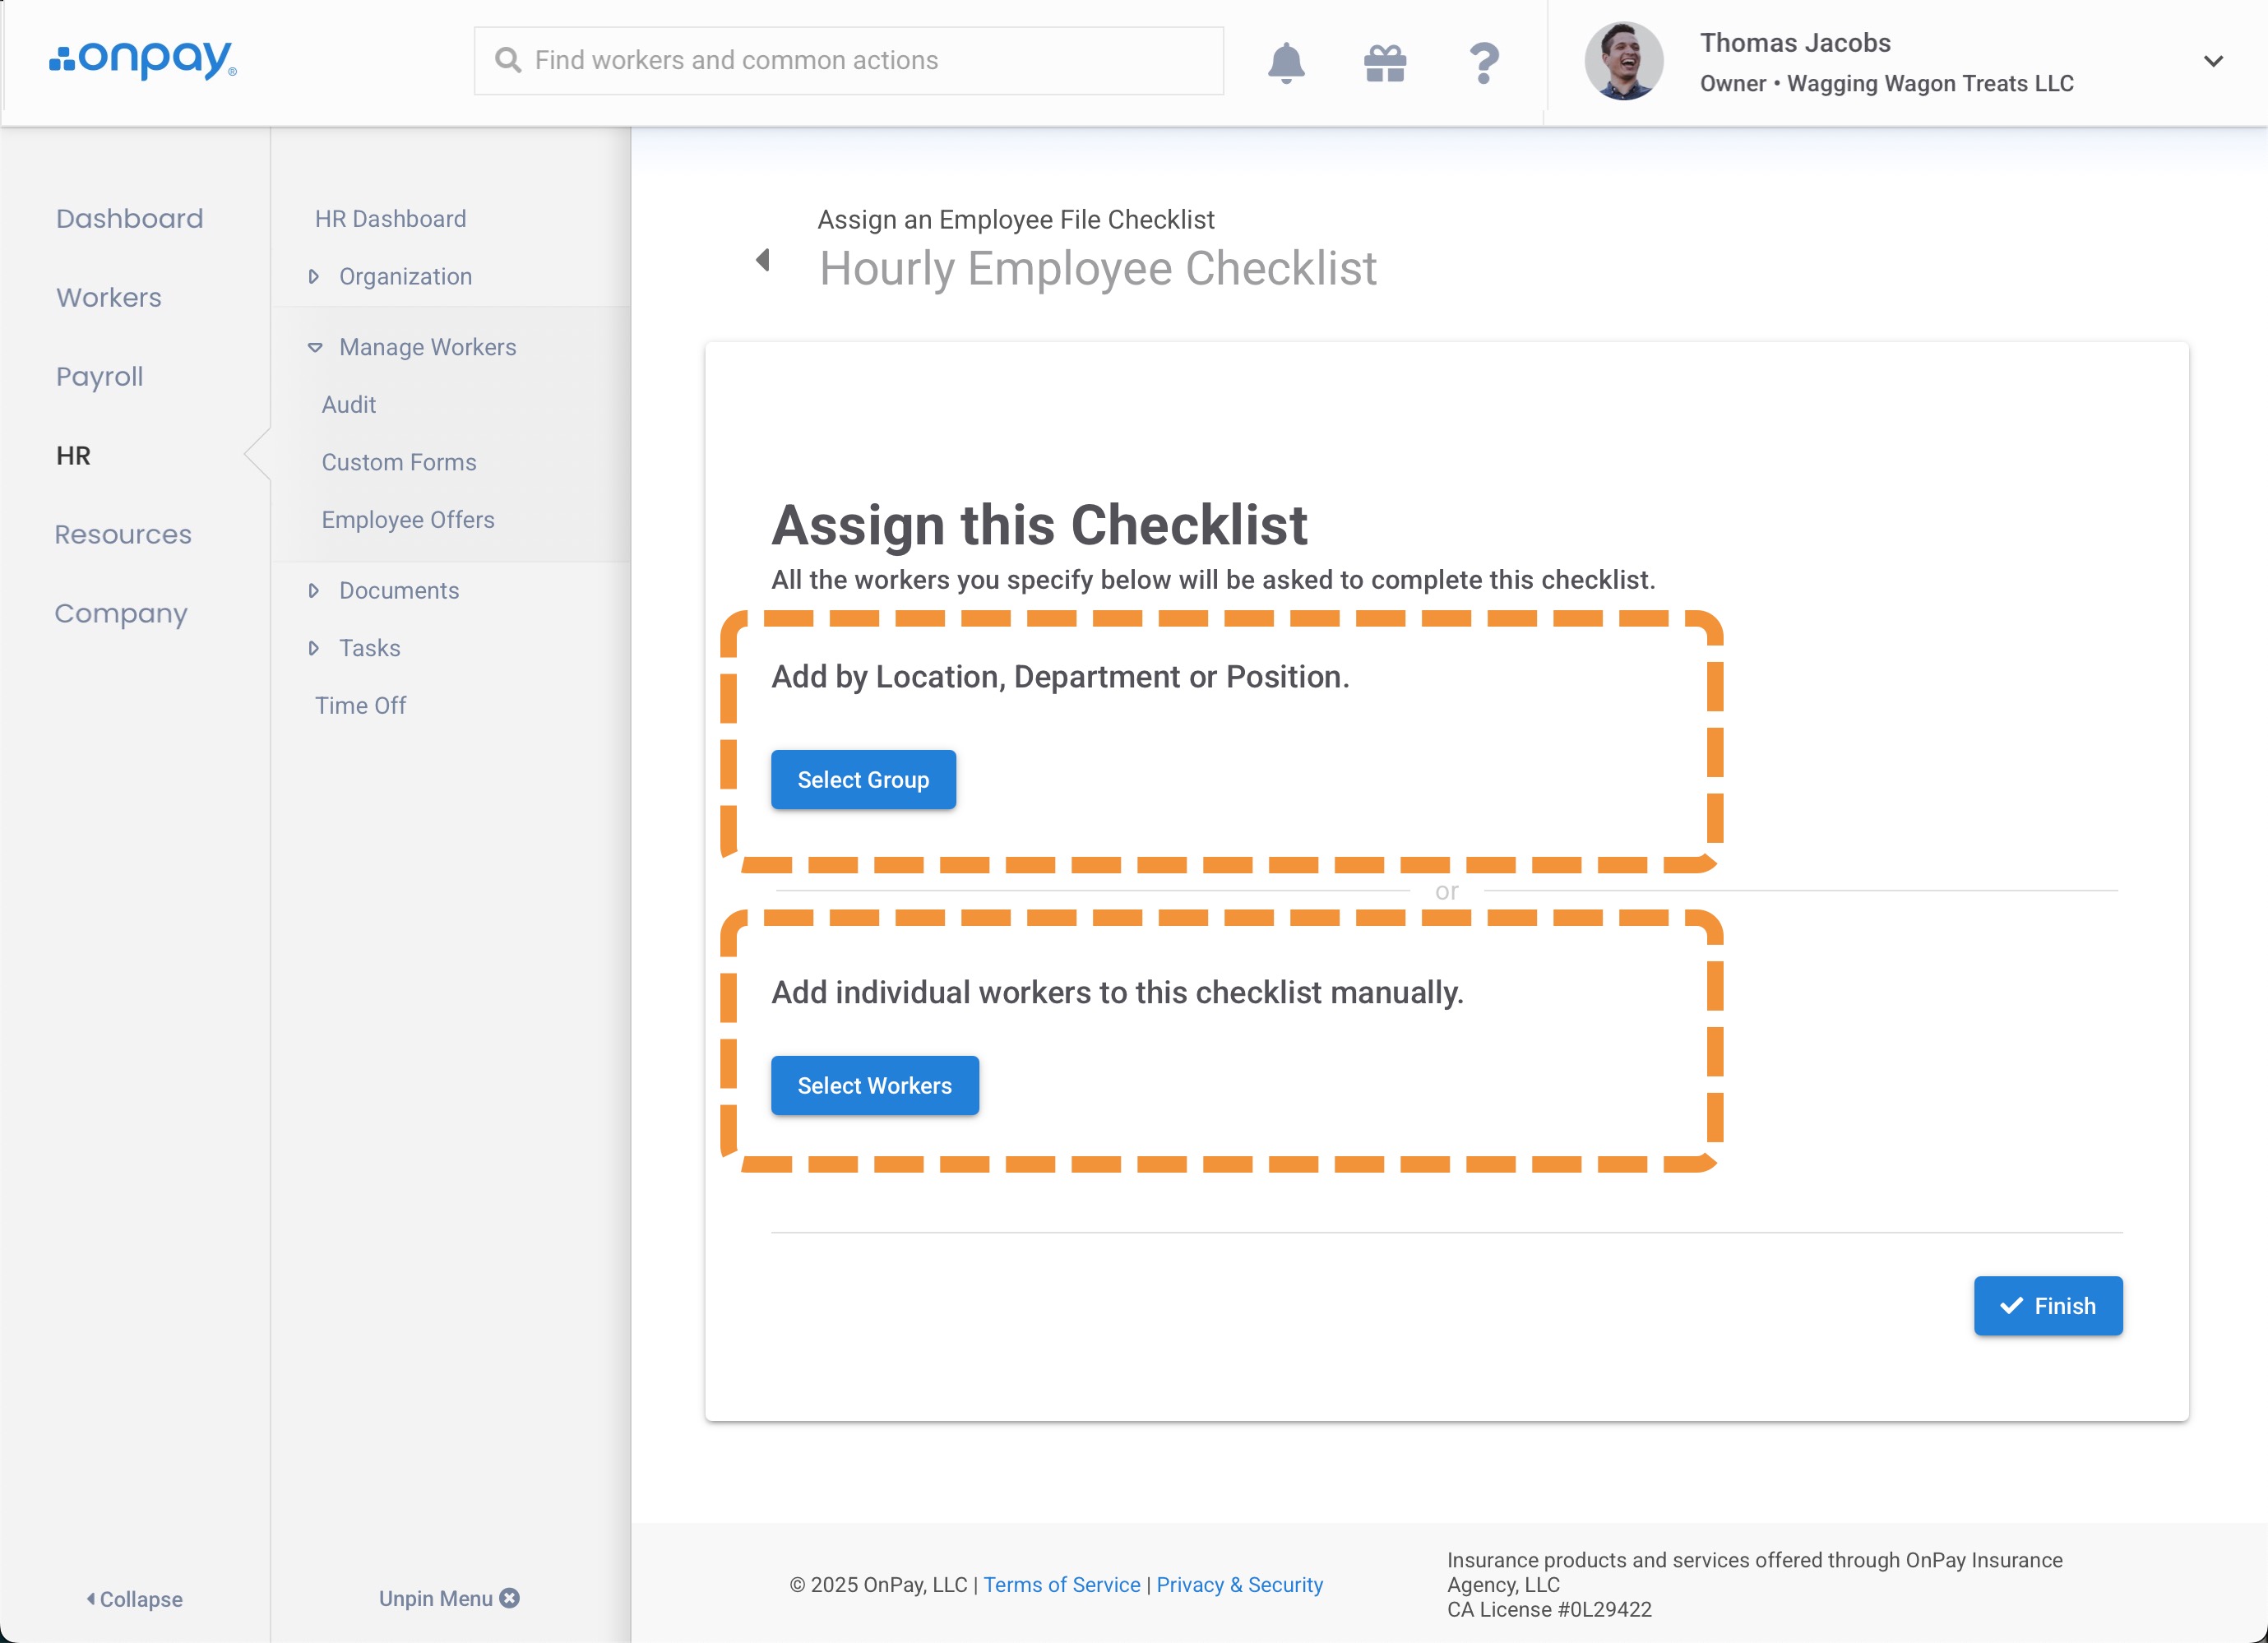Click the search magnifier icon

[508, 60]
